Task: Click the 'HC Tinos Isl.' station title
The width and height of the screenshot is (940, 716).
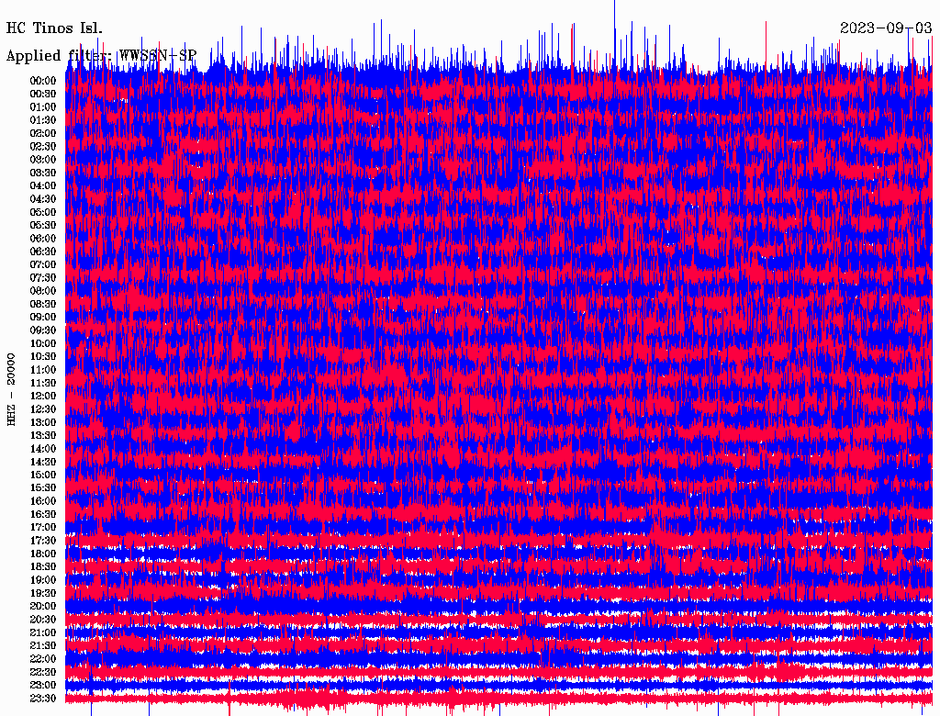Action: (x=54, y=28)
